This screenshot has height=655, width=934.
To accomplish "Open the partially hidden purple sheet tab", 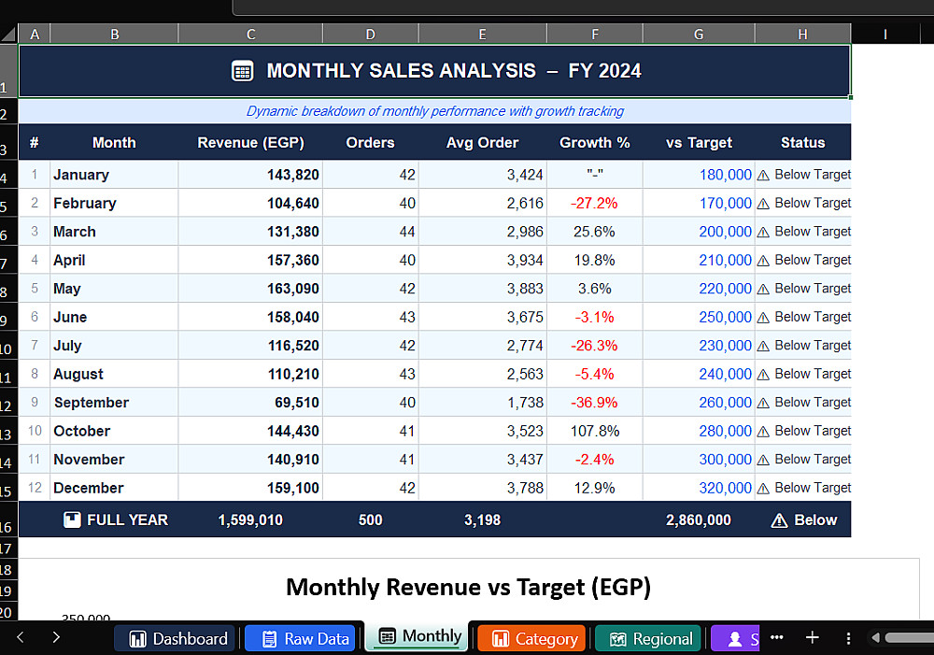I will (737, 638).
